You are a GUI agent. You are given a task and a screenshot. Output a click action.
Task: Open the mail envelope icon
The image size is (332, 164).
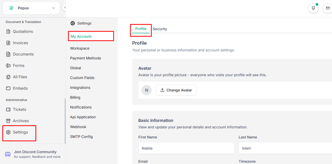point(328,8)
